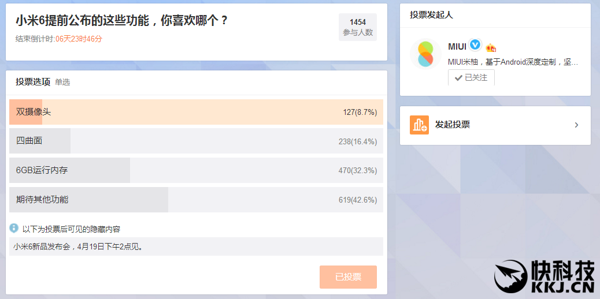The image size is (600, 299).
Task: Open the MIUI profile avatar
Action: click(425, 54)
